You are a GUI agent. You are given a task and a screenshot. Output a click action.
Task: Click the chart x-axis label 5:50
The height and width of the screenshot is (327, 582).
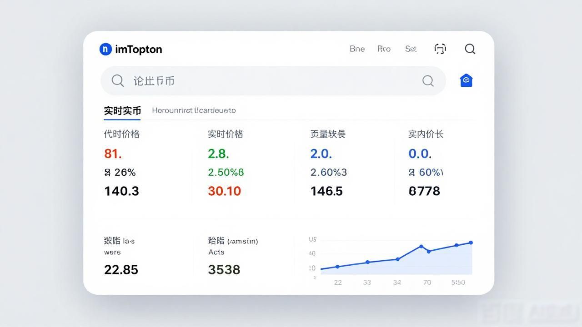(x=458, y=282)
